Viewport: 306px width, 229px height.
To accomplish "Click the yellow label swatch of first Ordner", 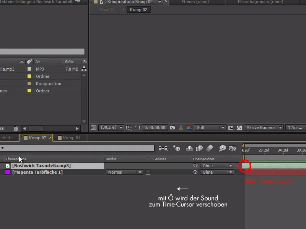I will tap(29, 76).
